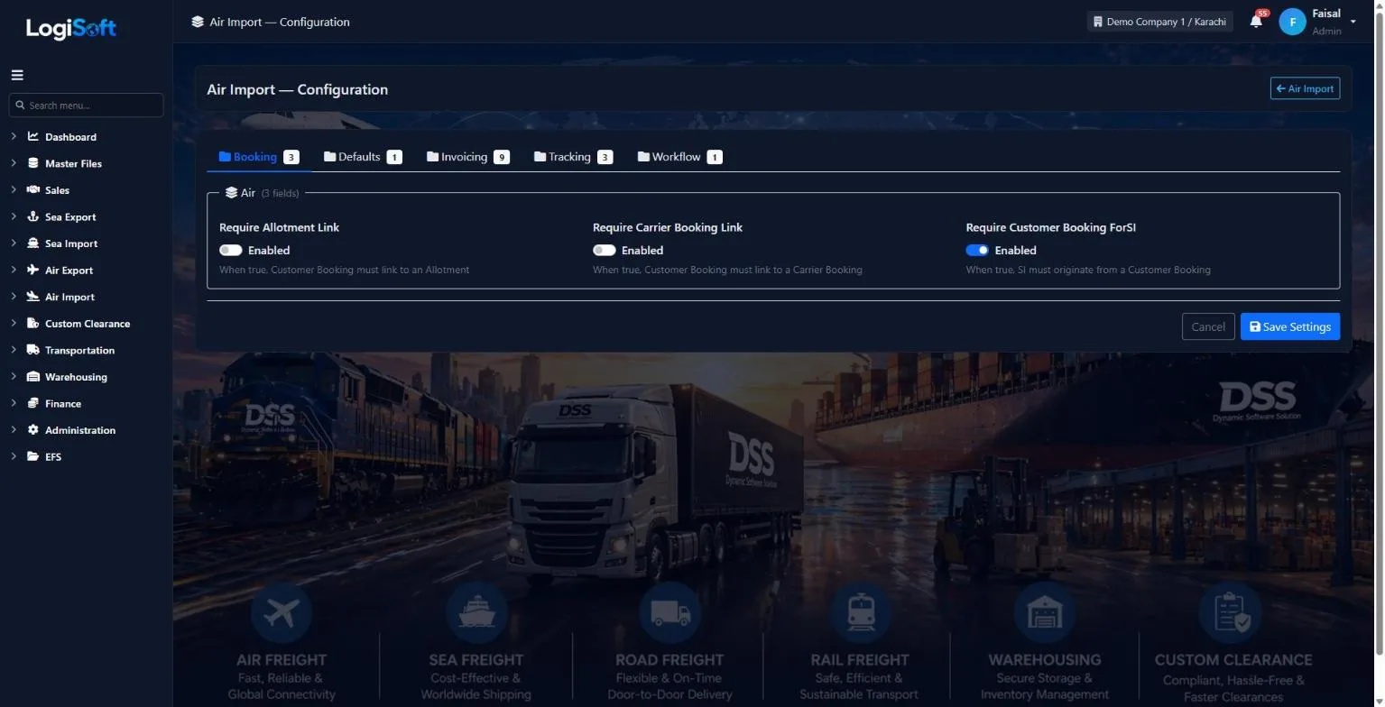The image size is (1385, 707).
Task: Select the Booking tab
Action: pos(259,157)
